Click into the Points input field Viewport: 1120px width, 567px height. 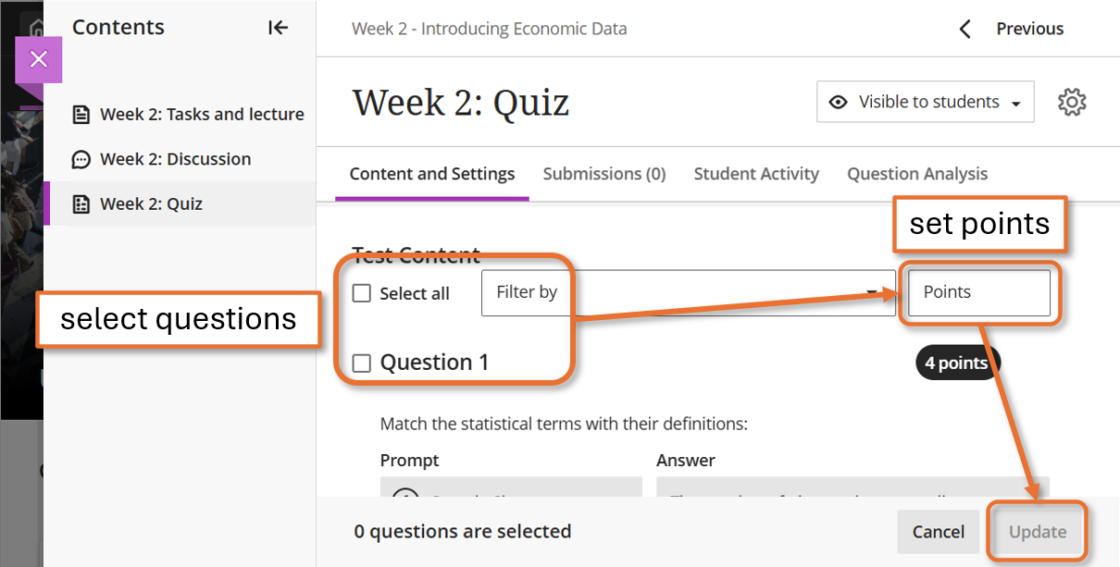coord(978,292)
